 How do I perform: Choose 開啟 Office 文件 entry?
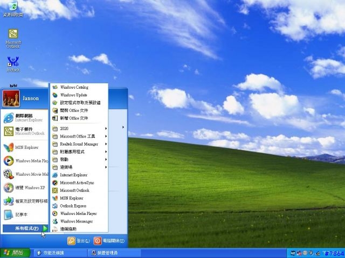pos(79,110)
